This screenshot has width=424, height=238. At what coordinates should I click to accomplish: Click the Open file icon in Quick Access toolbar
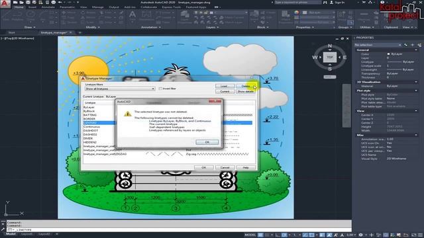coord(21,2)
